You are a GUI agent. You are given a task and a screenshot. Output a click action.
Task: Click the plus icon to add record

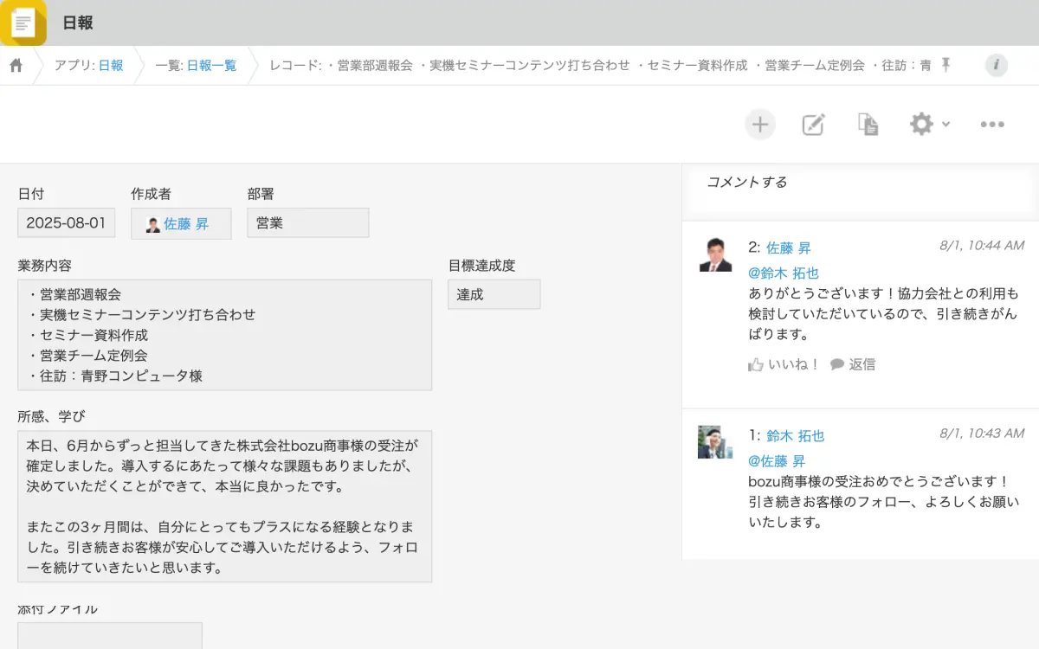point(760,125)
